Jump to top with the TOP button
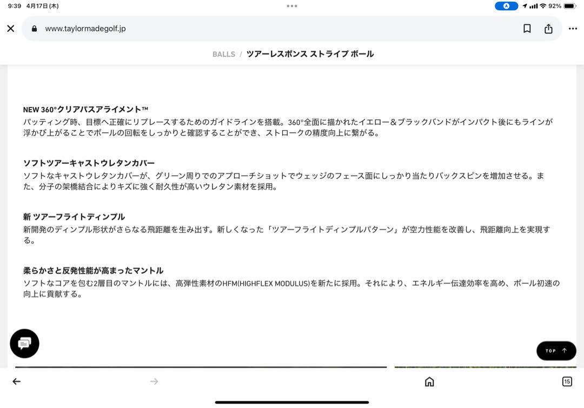This screenshot has width=584, height=408. click(x=556, y=351)
